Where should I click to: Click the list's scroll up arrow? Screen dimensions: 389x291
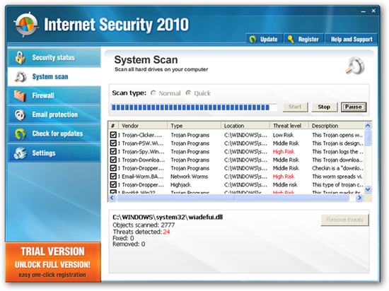368,126
